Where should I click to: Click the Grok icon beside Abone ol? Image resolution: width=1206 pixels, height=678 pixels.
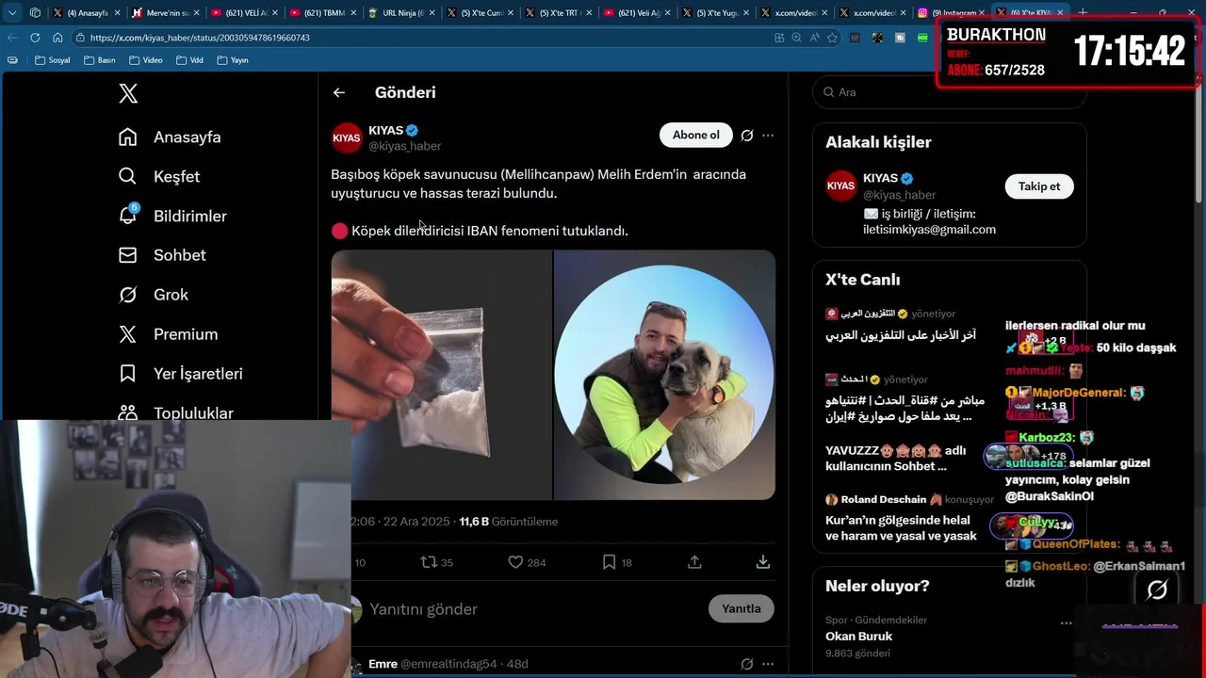point(747,136)
